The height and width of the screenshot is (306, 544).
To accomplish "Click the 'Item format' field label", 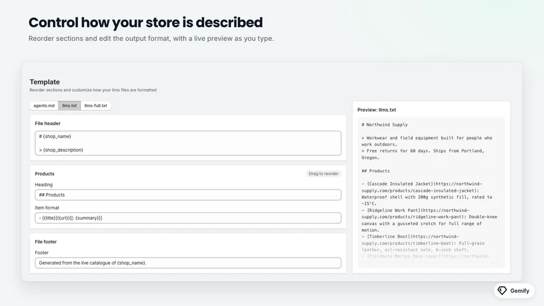I will pos(47,208).
